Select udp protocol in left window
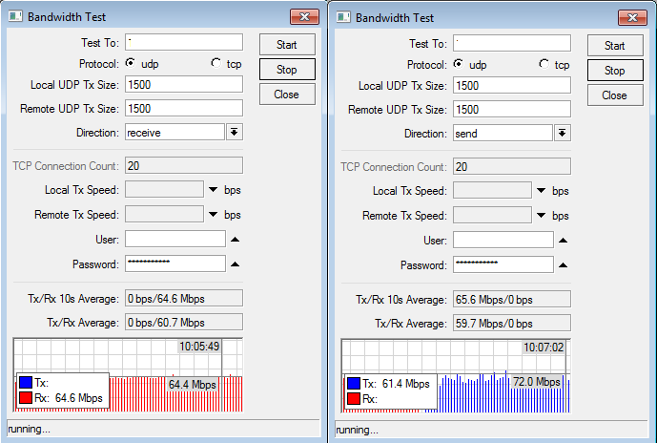Screen dimensions: 657x443 [131, 63]
